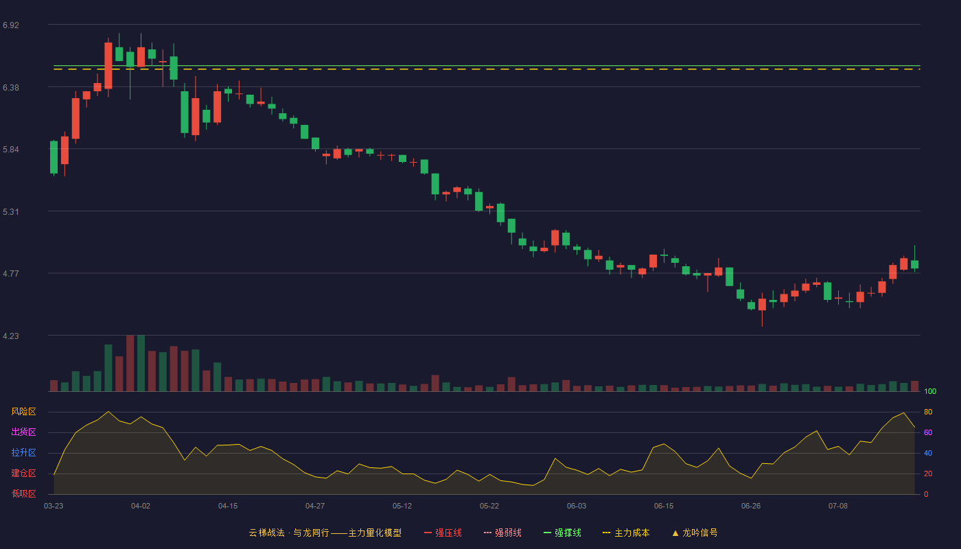Click the 05-12 date label
This screenshot has width=961, height=549.
pos(402,506)
